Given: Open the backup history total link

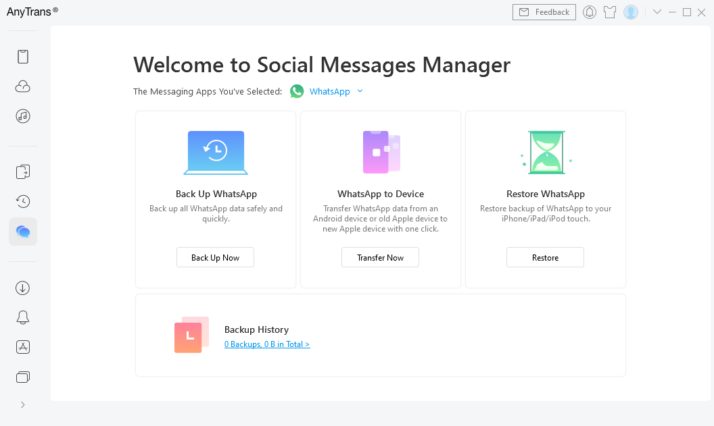Looking at the screenshot, I should [267, 344].
